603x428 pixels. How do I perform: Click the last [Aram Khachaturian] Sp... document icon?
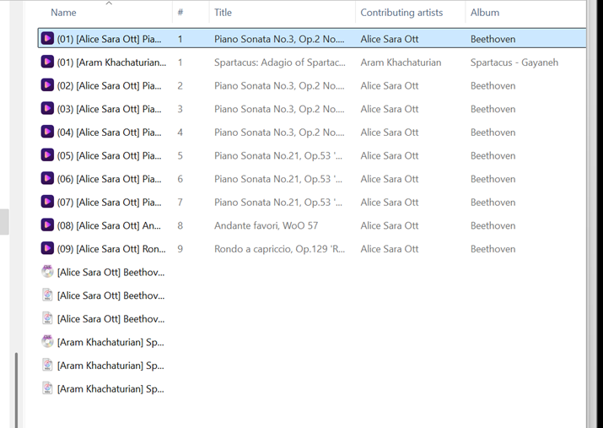pyautogui.click(x=47, y=388)
